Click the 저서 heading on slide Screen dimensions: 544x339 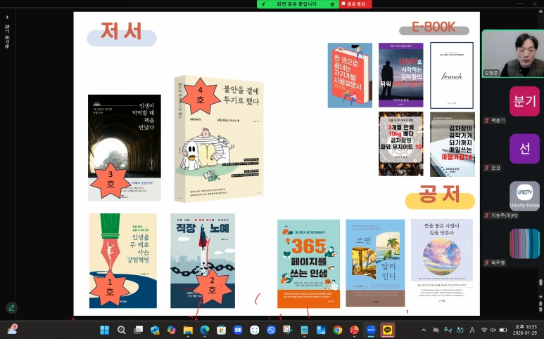(121, 31)
